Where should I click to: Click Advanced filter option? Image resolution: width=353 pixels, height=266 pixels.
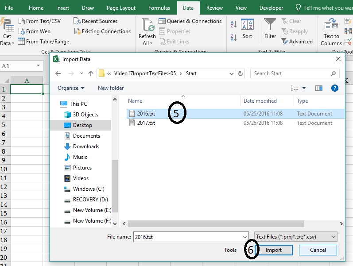(x=297, y=42)
